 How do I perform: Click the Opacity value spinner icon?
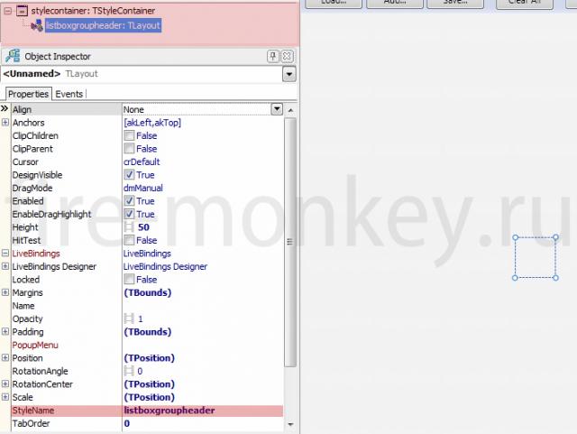click(129, 319)
